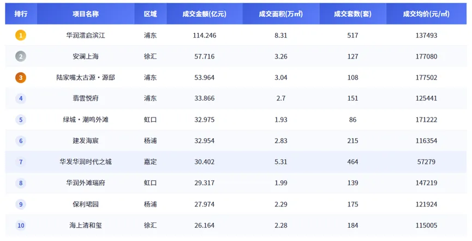
Task: Click the 嘉定 region cell
Action: (150, 162)
